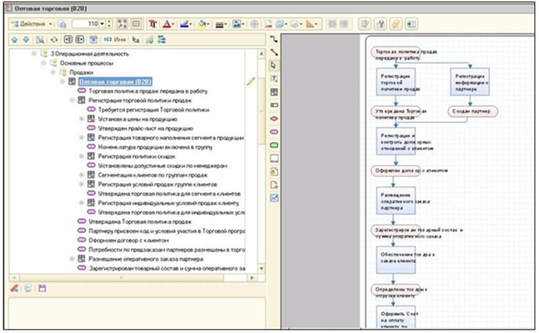Click the Оптовая торговля (B2B) link
The width and height of the screenshot is (539, 333).
115,82
